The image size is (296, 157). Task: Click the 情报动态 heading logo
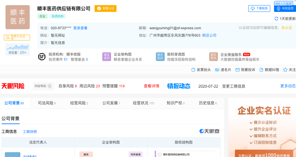[179, 86]
